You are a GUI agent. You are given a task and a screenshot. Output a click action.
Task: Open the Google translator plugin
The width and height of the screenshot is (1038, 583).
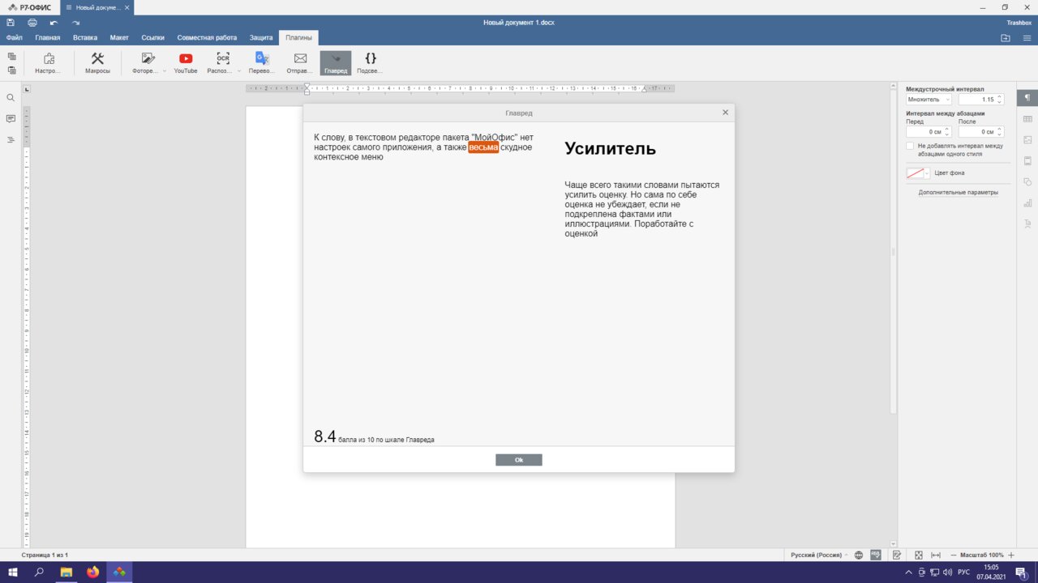pos(262,62)
